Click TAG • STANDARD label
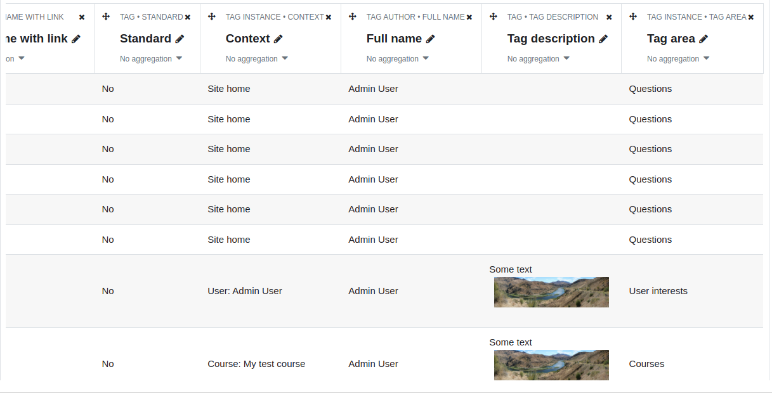This screenshot has width=772, height=393. pyautogui.click(x=152, y=17)
